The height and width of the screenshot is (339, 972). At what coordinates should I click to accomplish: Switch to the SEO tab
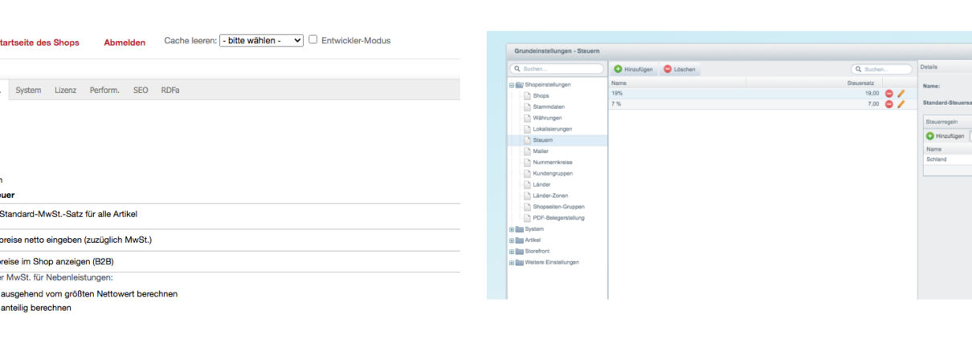click(141, 90)
